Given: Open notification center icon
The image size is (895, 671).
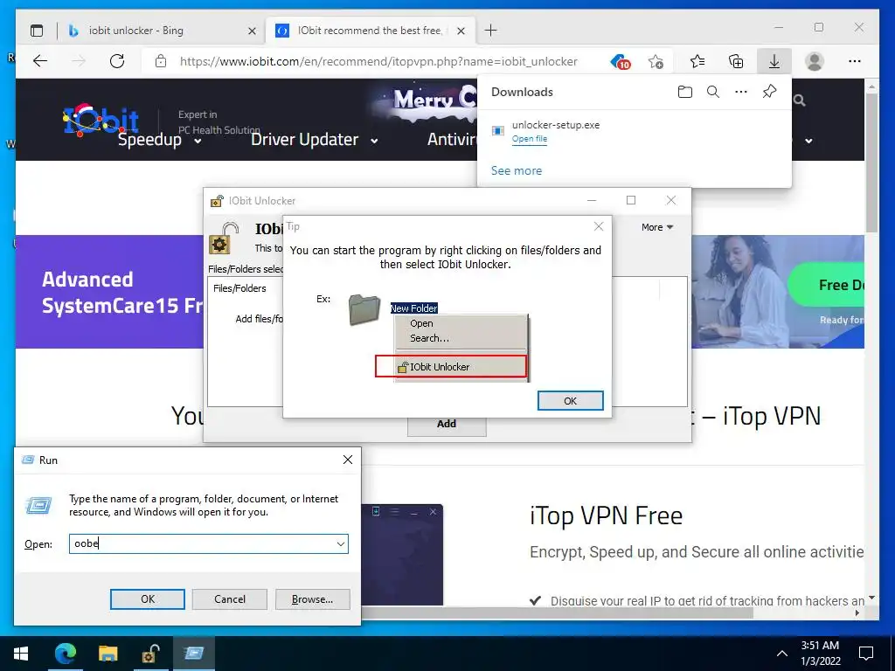Looking at the screenshot, I should [866, 654].
